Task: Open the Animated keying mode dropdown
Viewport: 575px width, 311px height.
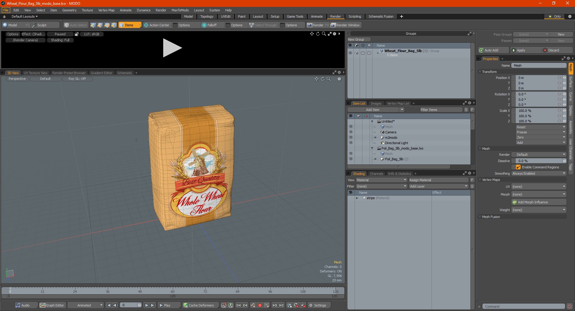Action: [85, 305]
